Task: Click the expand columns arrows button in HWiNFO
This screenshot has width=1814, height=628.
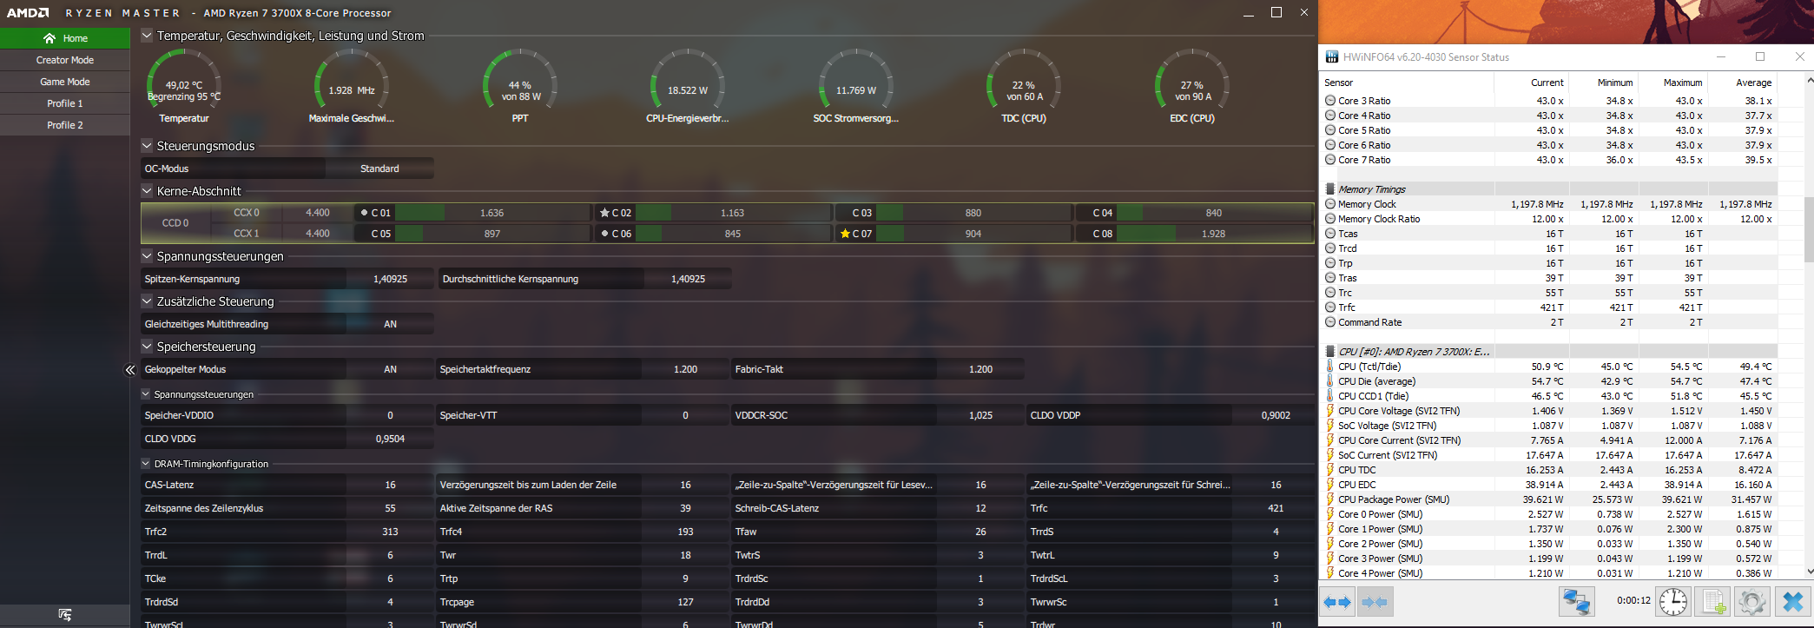Action: tap(1338, 602)
